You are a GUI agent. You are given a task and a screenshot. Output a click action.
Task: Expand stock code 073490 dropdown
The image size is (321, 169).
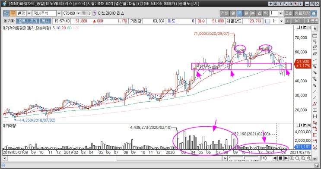point(79,13)
